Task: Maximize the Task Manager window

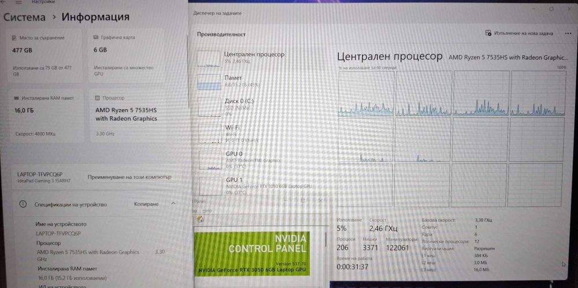Action: [551, 9]
